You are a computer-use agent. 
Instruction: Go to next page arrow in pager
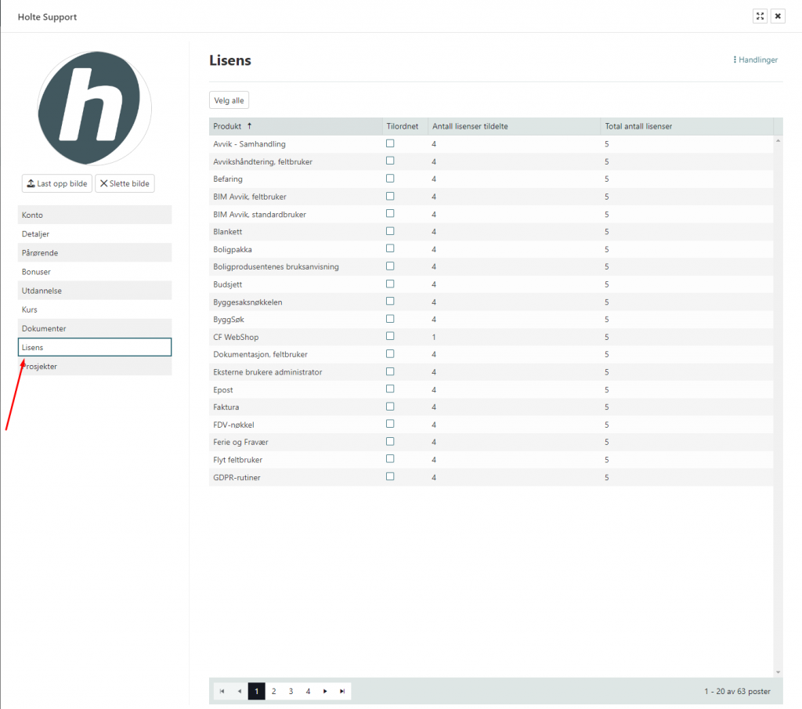coord(325,691)
